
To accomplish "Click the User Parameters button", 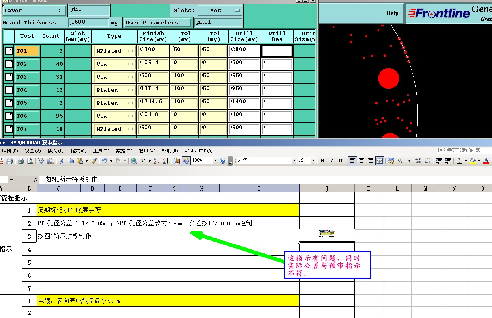I will coord(157,23).
